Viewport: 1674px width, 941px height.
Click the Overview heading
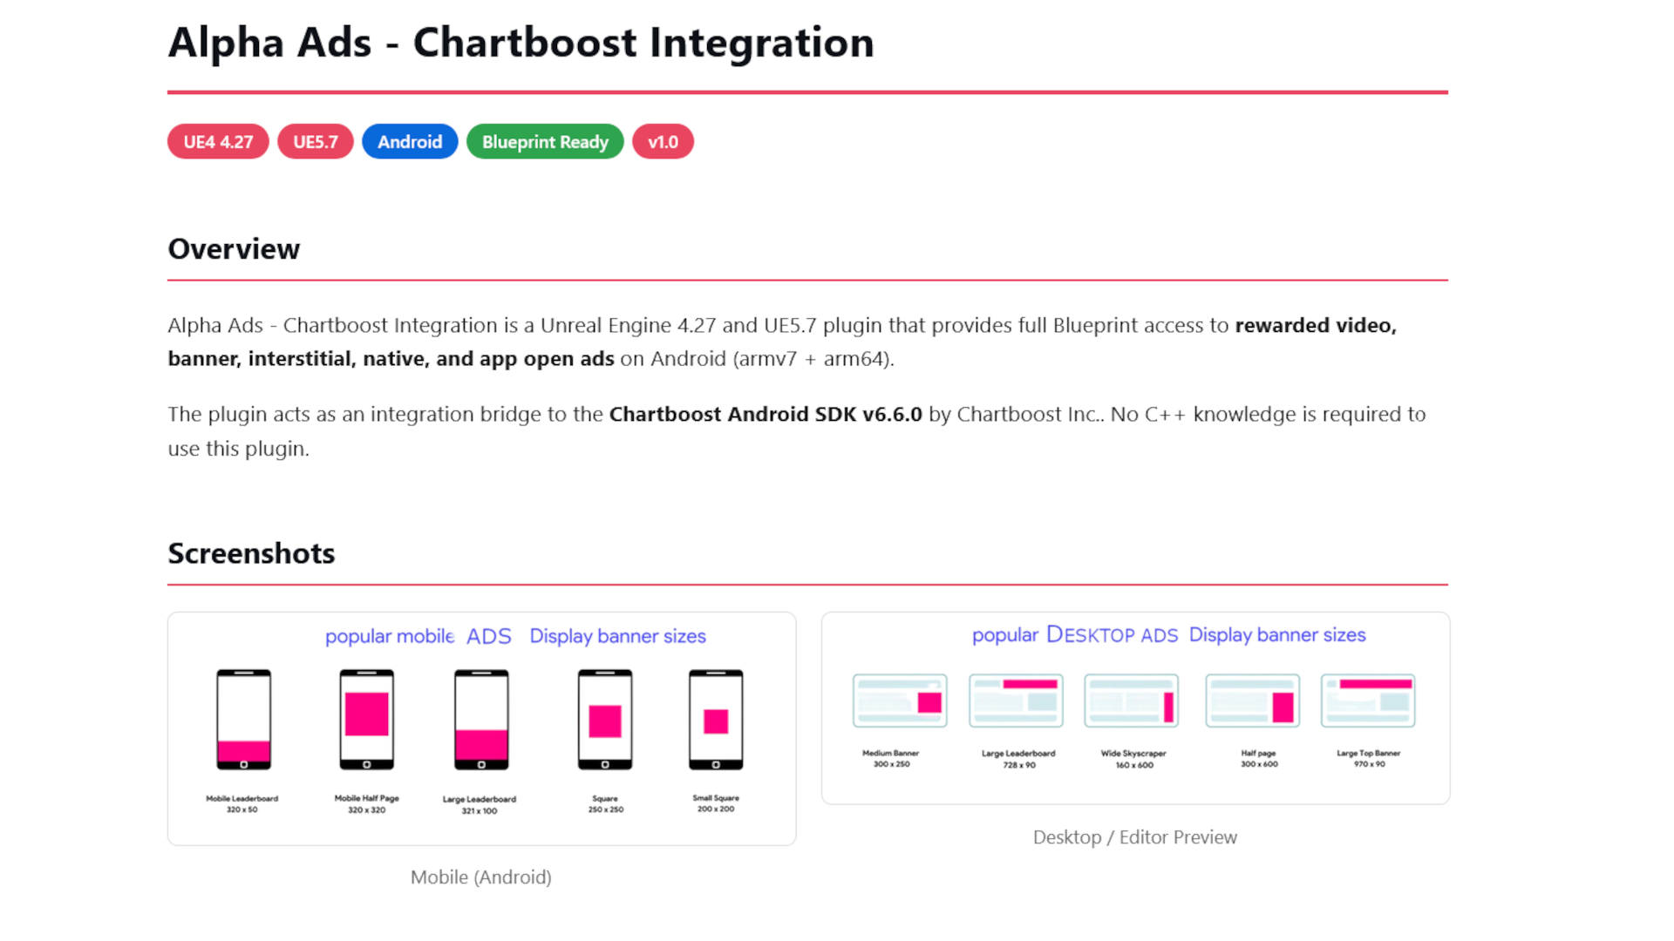(x=234, y=249)
